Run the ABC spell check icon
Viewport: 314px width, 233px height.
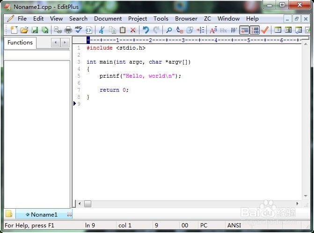79,30
